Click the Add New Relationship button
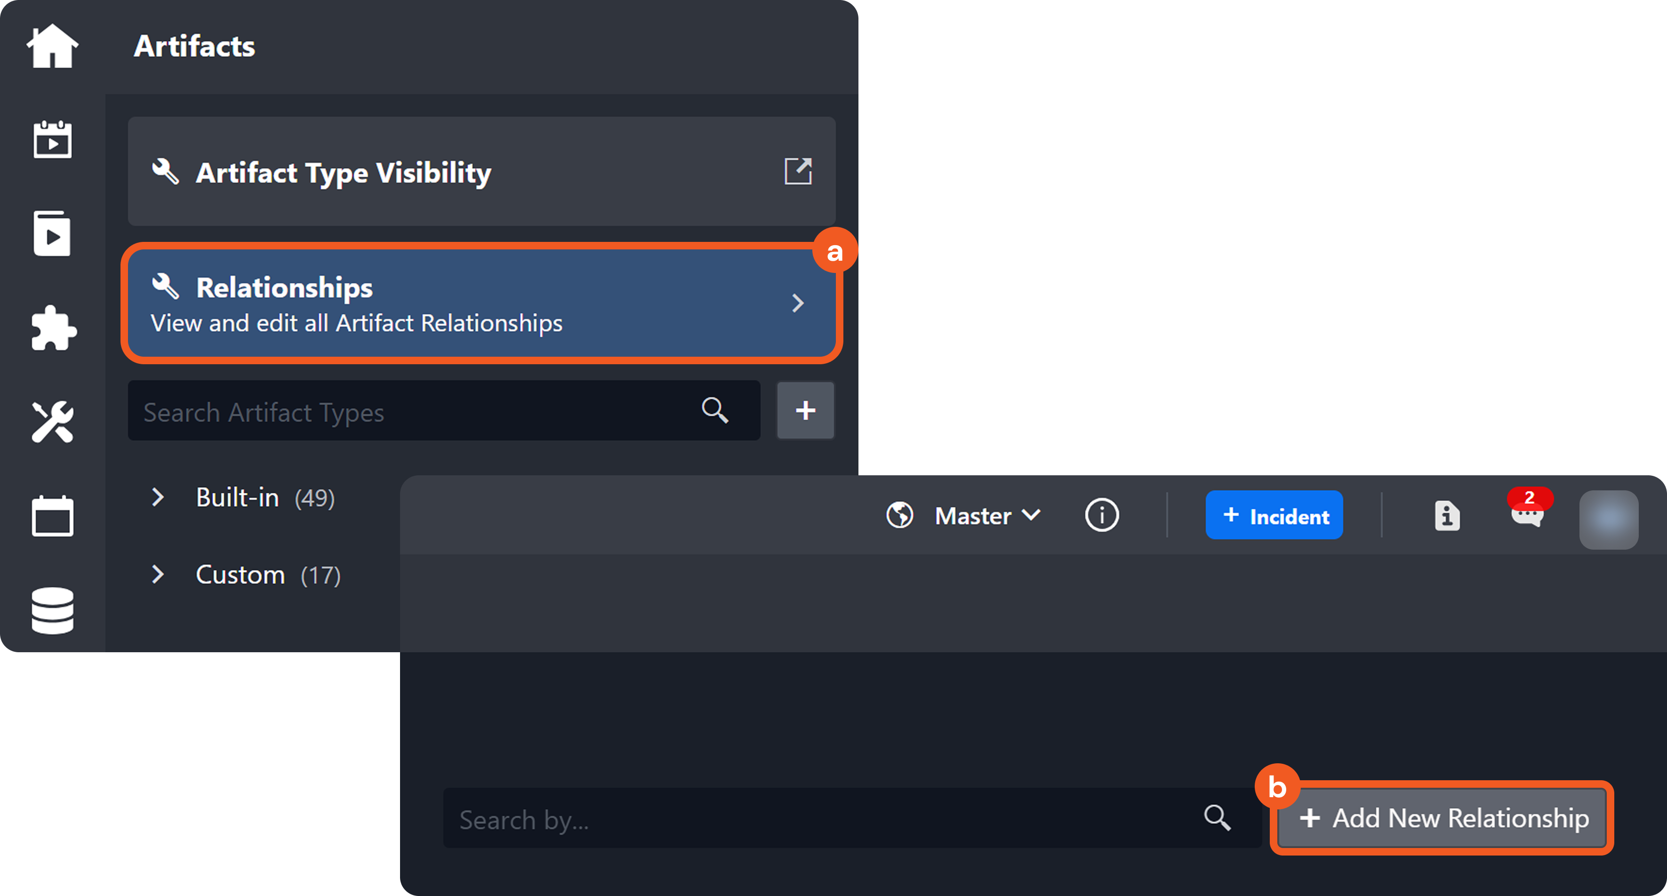Screen dimensions: 1667x896 pyautogui.click(x=1443, y=818)
